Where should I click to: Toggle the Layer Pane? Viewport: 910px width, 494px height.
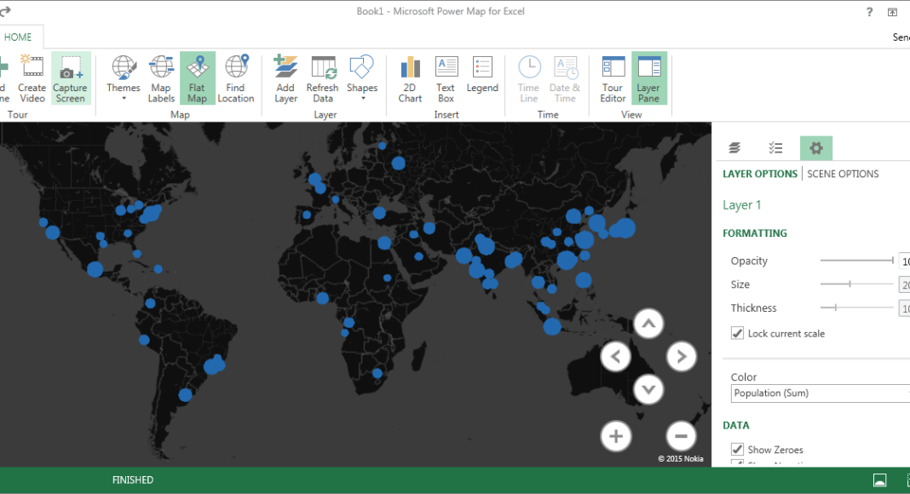point(648,79)
